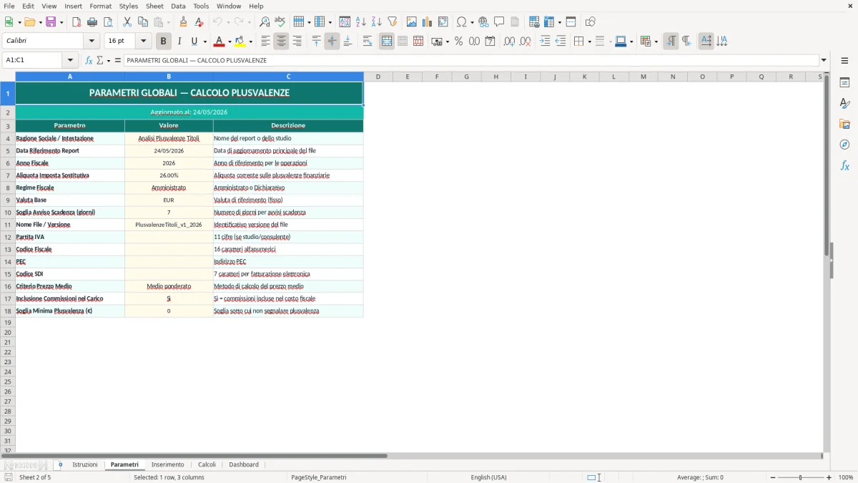Open the Special Character dropdown arrow
858x483 pixels.
pyautogui.click(x=473, y=22)
